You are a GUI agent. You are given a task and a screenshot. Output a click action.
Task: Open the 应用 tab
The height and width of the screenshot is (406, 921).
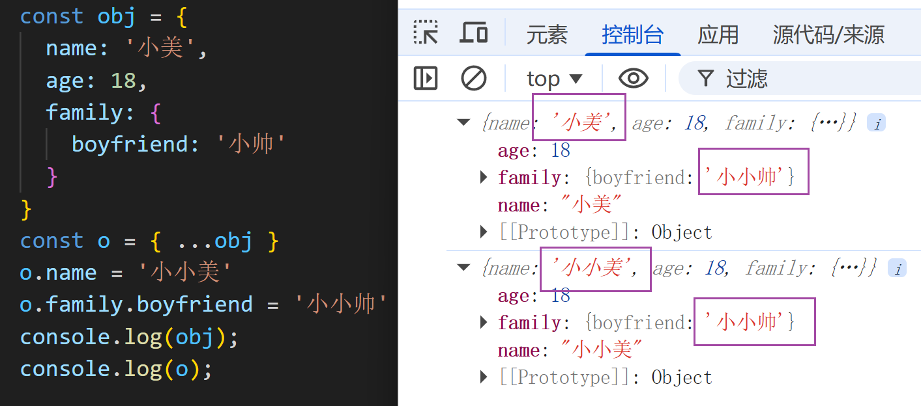point(718,34)
